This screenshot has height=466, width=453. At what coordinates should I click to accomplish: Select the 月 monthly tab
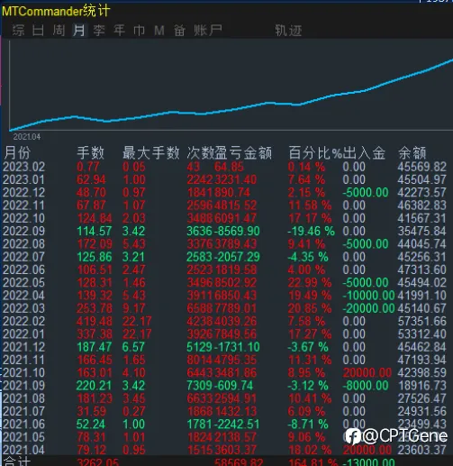[79, 31]
